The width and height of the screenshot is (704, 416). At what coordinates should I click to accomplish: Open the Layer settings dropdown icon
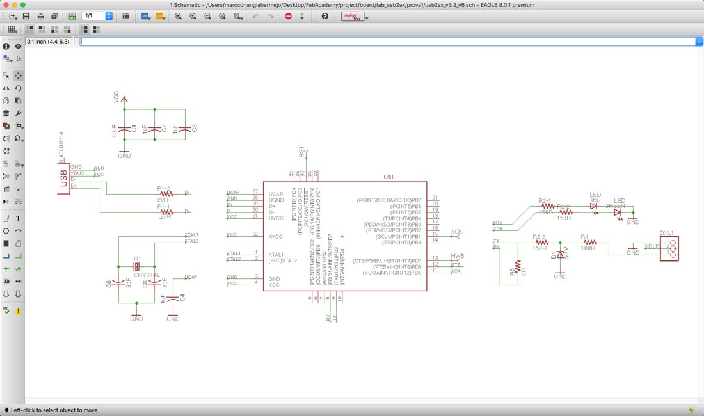point(8,59)
